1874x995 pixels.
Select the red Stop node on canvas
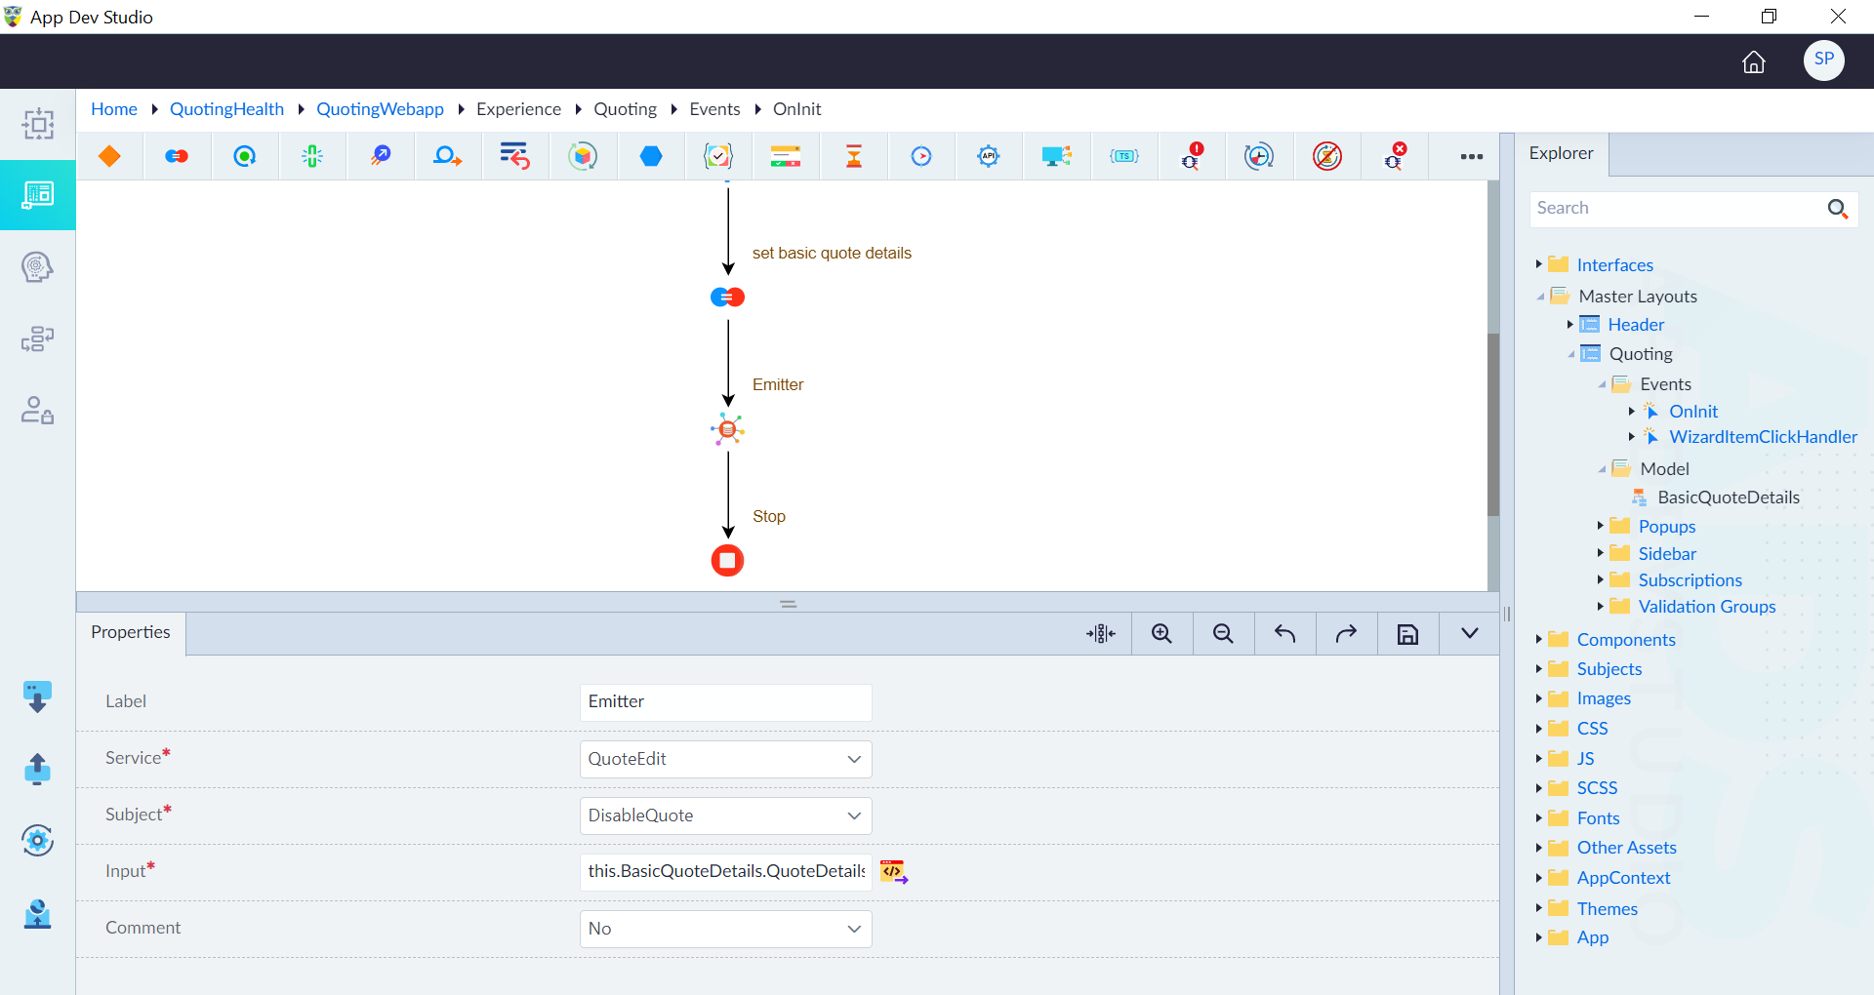[x=727, y=561]
